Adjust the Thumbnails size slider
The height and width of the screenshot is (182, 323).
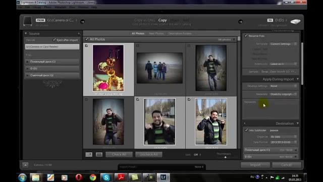[x=225, y=157]
